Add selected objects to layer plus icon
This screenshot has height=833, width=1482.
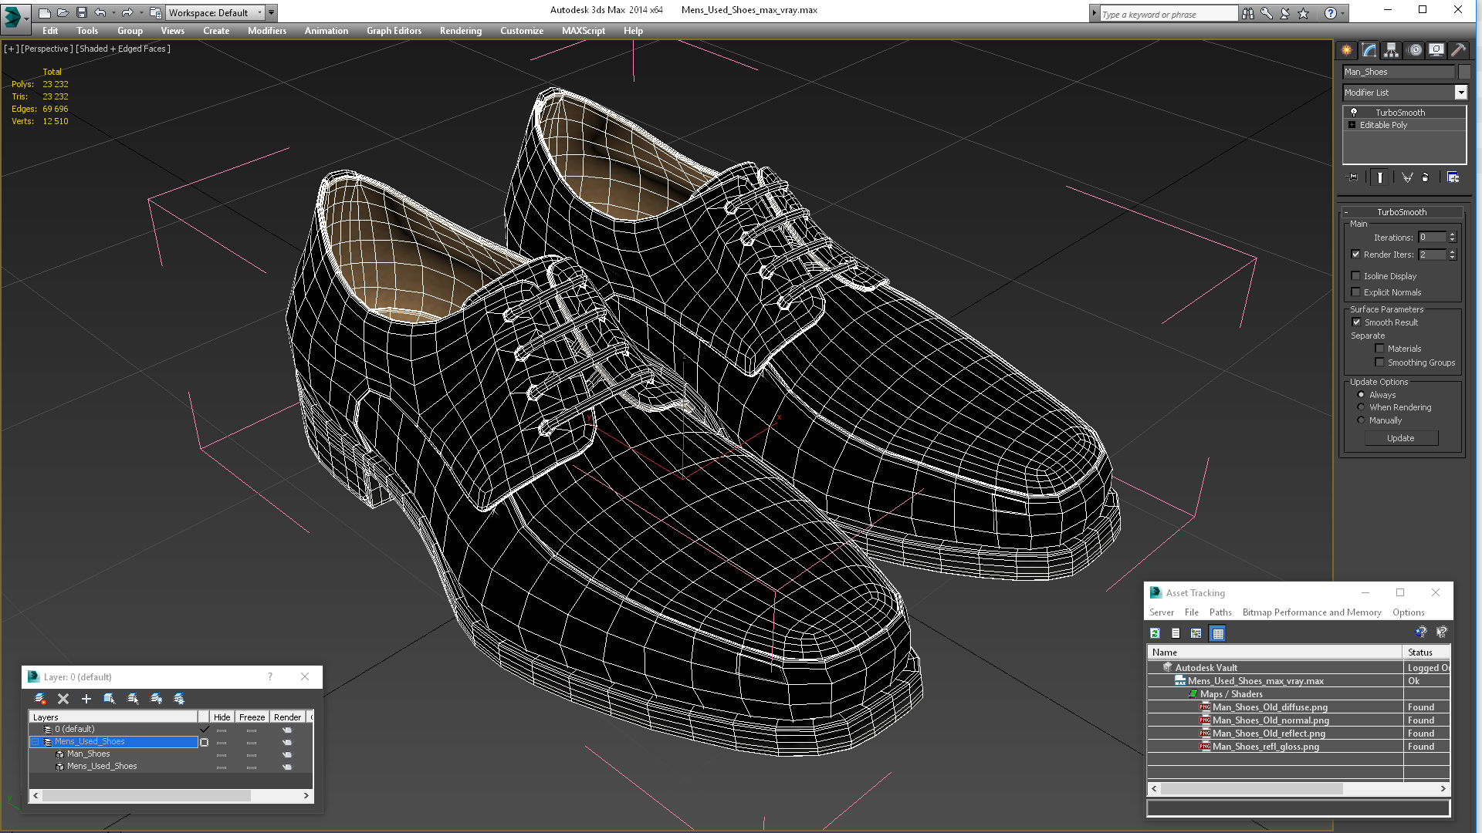[86, 699]
